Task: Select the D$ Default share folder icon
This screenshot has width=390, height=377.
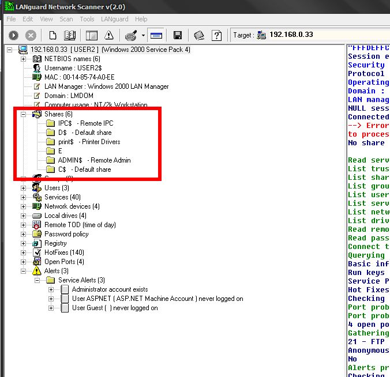Action: click(51, 132)
